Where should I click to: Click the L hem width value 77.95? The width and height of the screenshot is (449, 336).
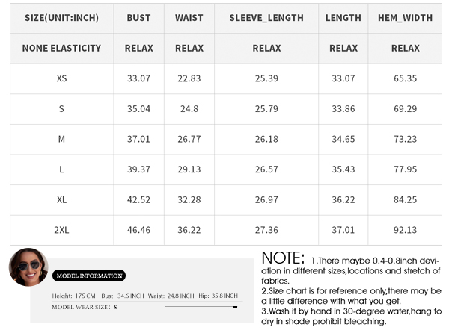point(405,169)
